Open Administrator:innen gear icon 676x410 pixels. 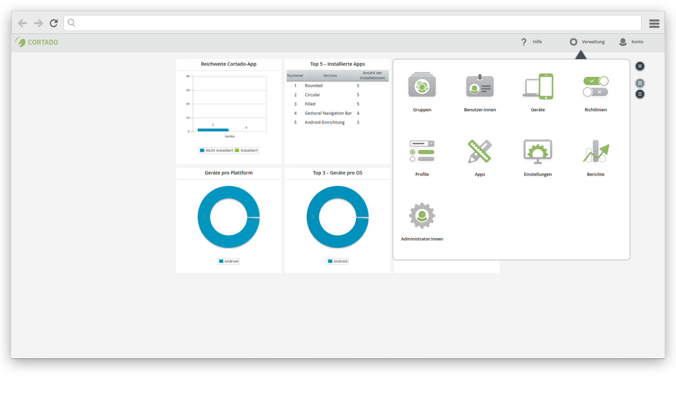422,216
